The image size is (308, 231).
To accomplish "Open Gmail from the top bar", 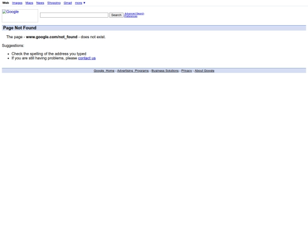I will [68, 3].
